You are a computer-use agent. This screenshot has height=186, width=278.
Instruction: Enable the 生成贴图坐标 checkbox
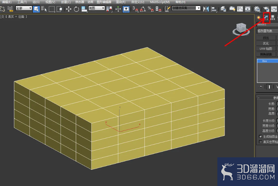(260, 136)
